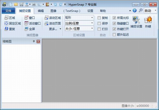Click the grayed capture icon beside the printer
Screen dimensions: 159x110
click(x=39, y=4)
